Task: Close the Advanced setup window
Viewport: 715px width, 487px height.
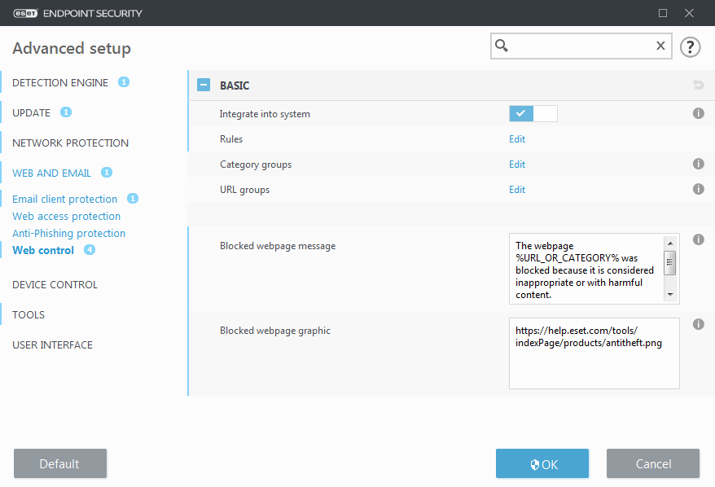Action: pyautogui.click(x=689, y=13)
